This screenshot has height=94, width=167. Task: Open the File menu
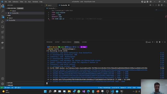[x=6, y=2]
